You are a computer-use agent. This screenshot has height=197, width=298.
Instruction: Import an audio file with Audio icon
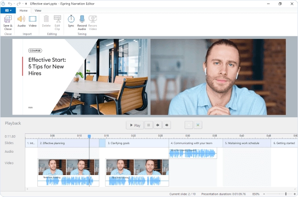click(21, 19)
